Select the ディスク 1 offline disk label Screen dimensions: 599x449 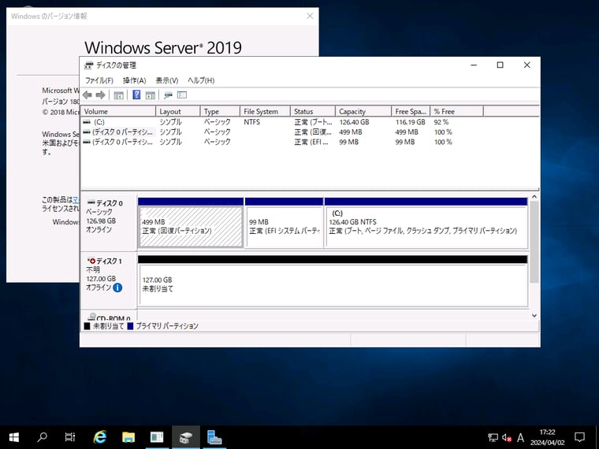tap(110, 280)
